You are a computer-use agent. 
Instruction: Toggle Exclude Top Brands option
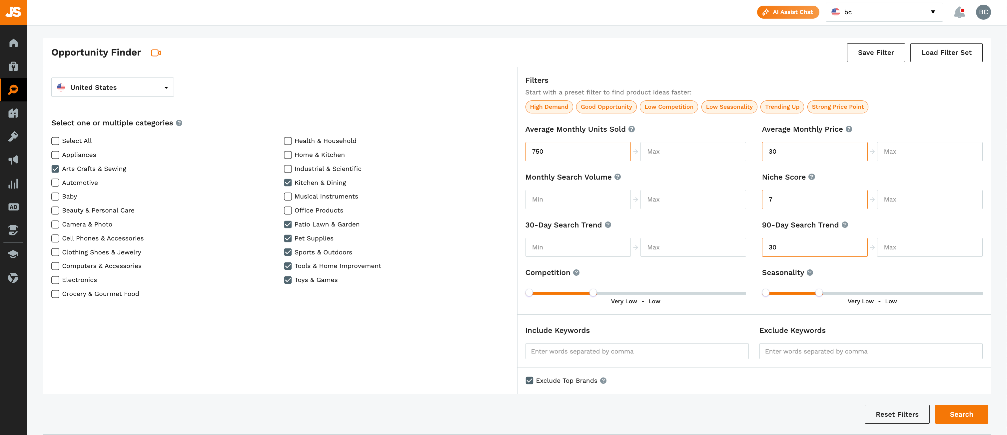pyautogui.click(x=529, y=380)
